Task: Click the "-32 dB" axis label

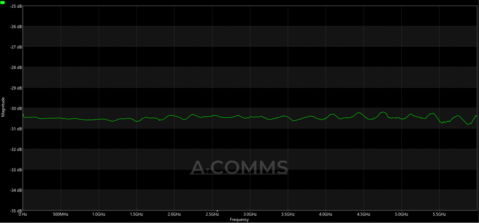Action: [16, 149]
